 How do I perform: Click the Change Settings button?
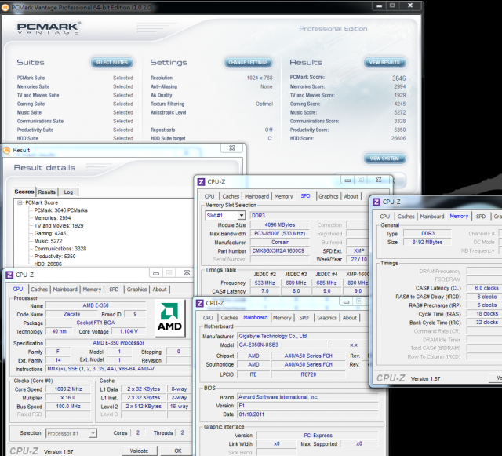click(248, 63)
